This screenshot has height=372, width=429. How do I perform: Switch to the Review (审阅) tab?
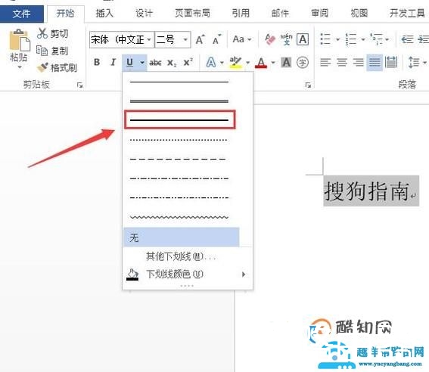click(319, 13)
